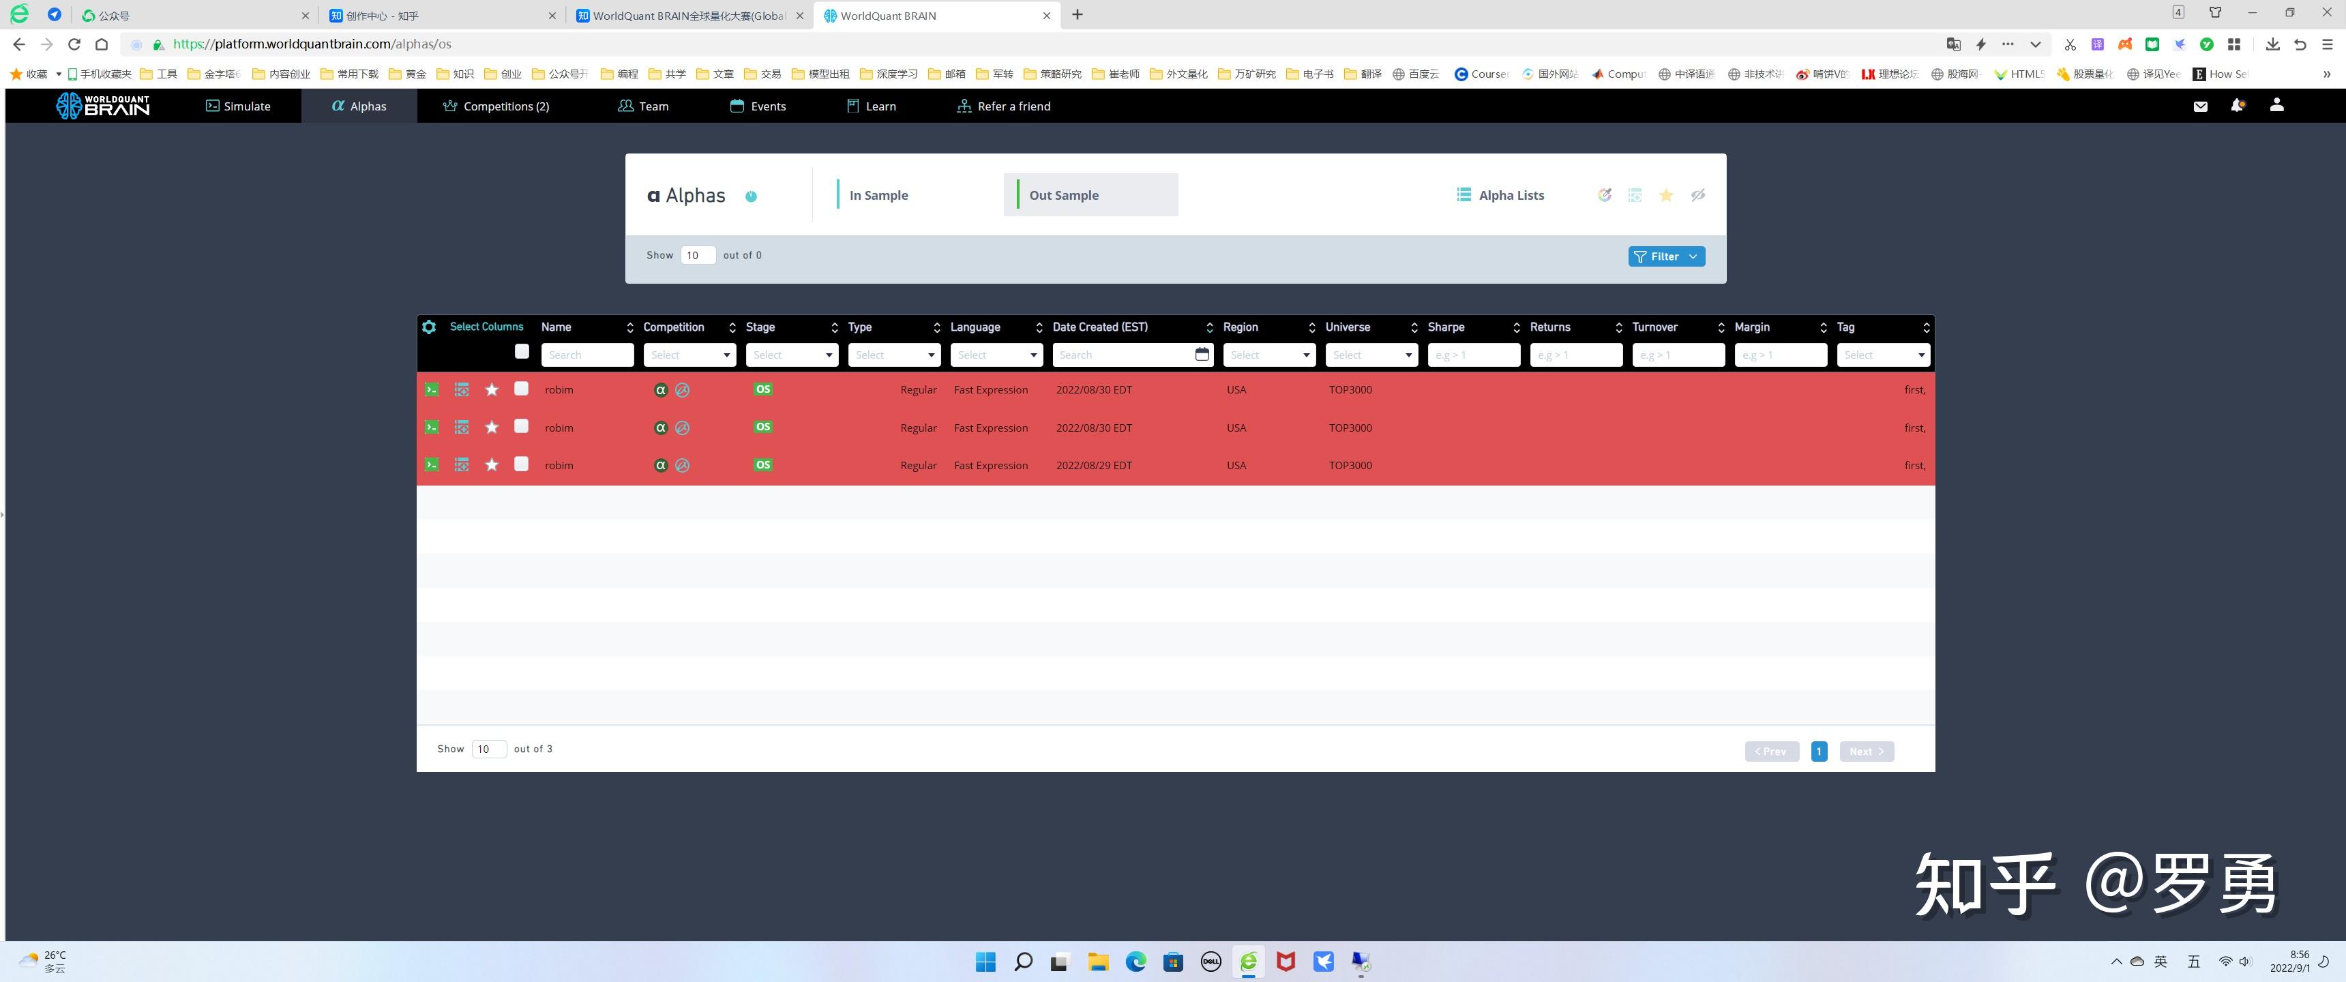Open the mail envelope icon in navbar
Viewport: 2346px width, 982px height.
point(2200,106)
